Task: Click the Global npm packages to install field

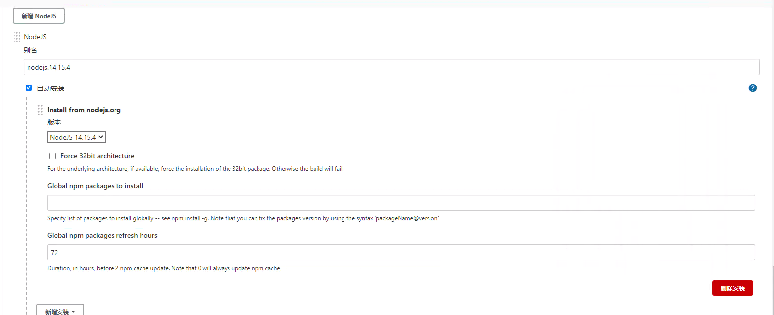Action: tap(401, 203)
